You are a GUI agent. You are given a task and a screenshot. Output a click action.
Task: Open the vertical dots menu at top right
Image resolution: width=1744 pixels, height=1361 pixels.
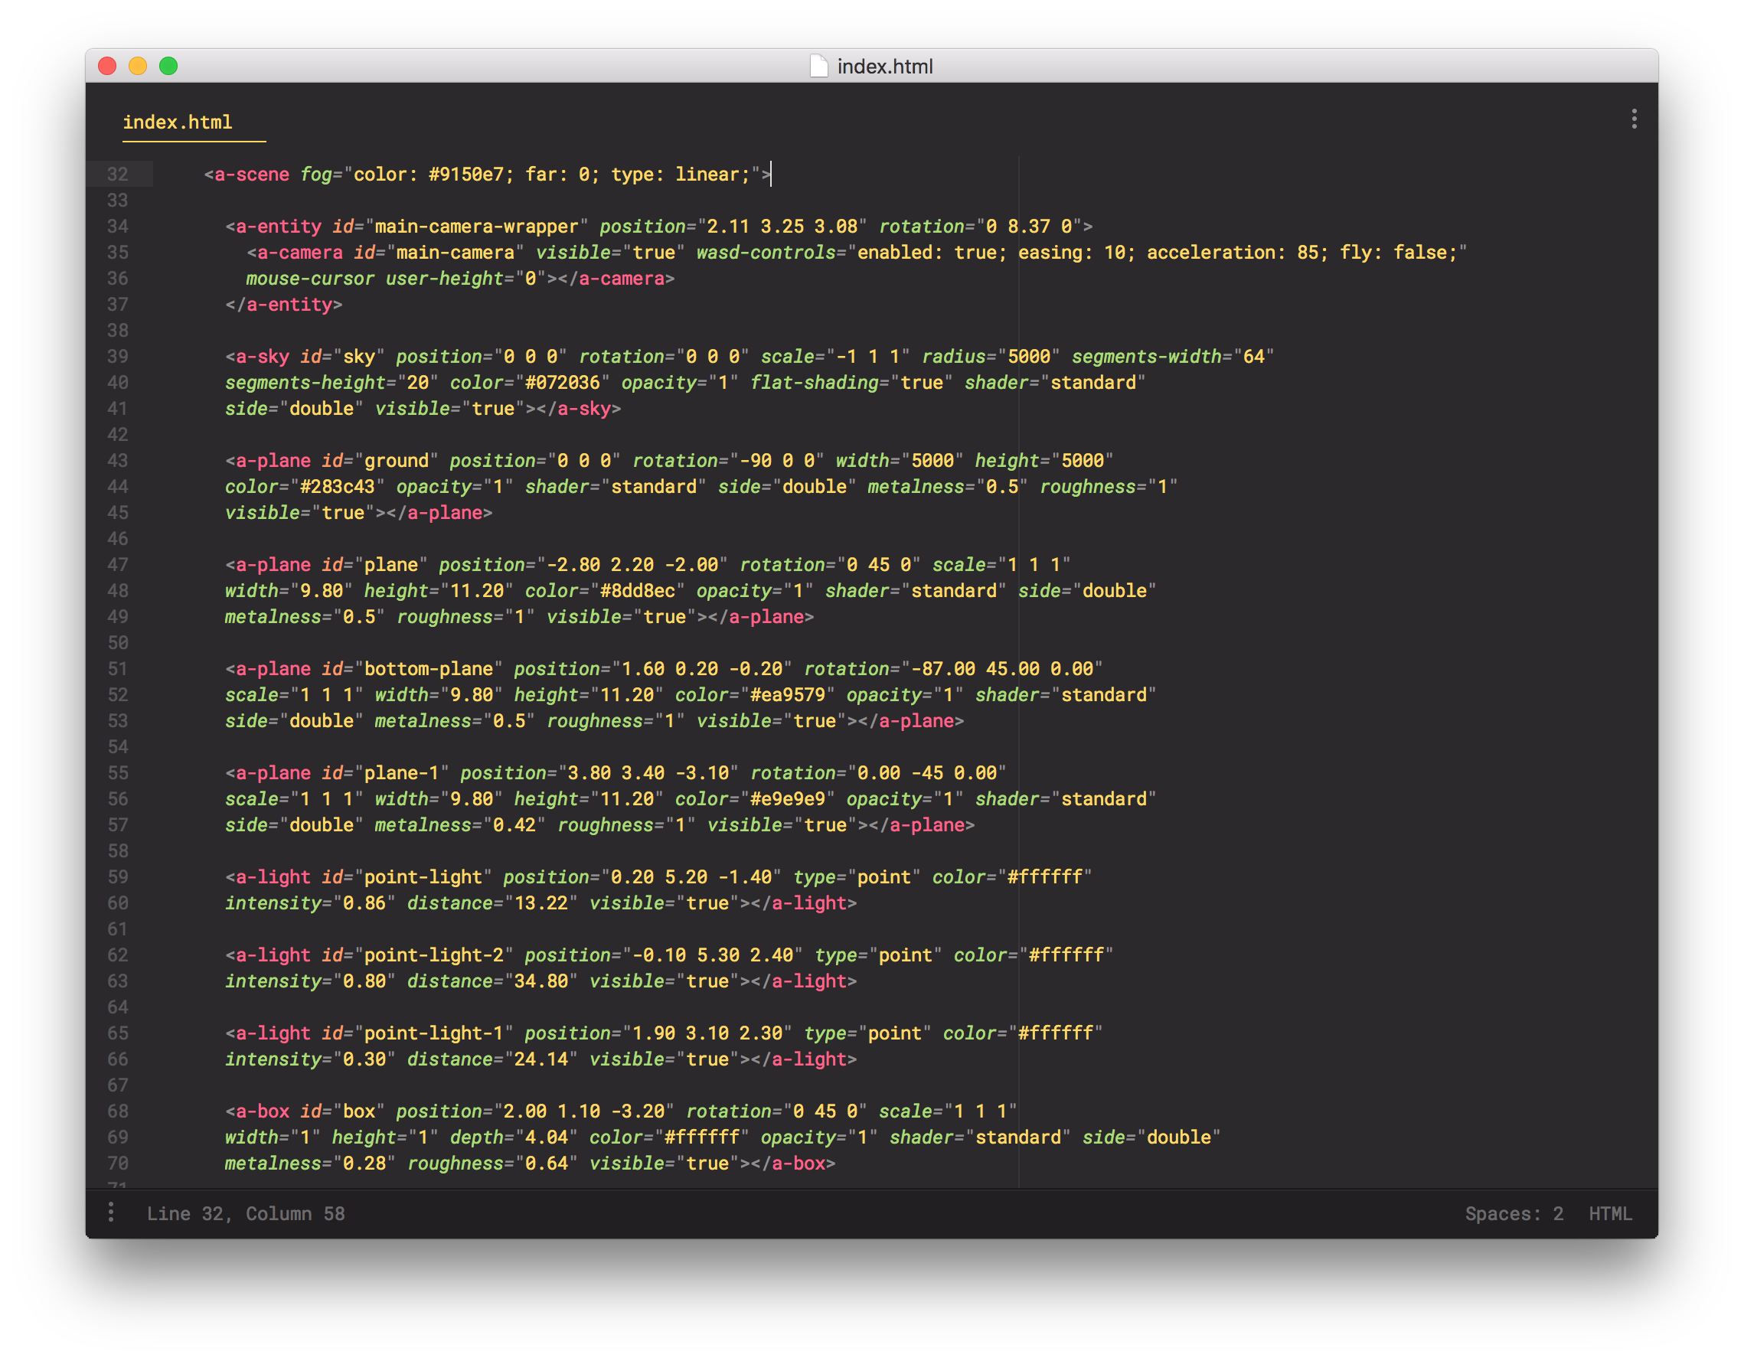click(x=1634, y=119)
